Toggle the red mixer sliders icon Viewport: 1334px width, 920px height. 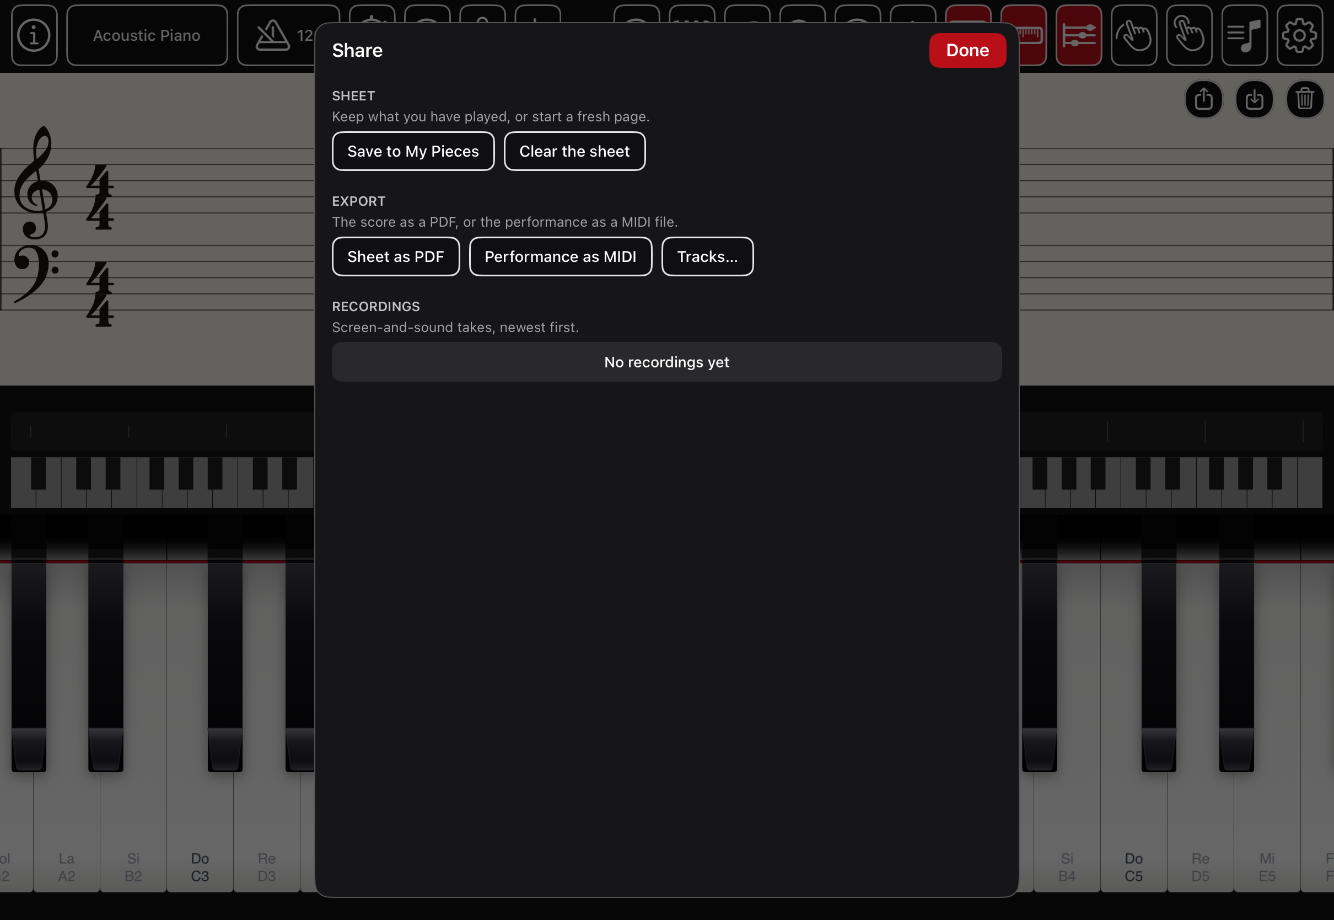point(1078,36)
